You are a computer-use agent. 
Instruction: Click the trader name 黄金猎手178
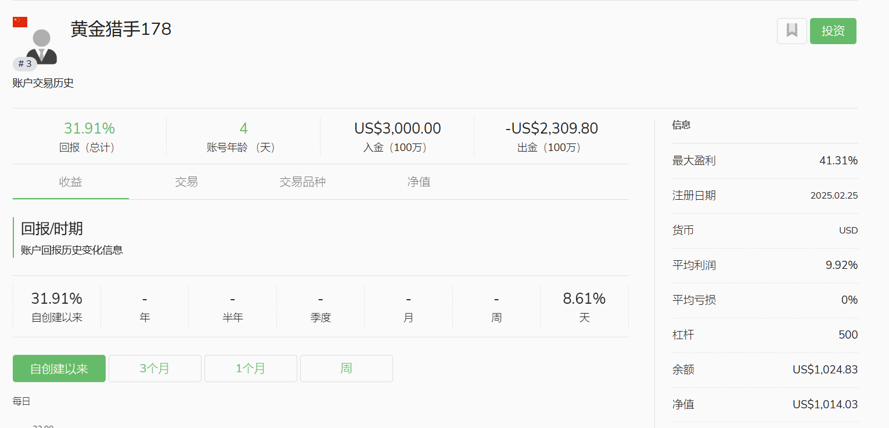[x=121, y=29]
